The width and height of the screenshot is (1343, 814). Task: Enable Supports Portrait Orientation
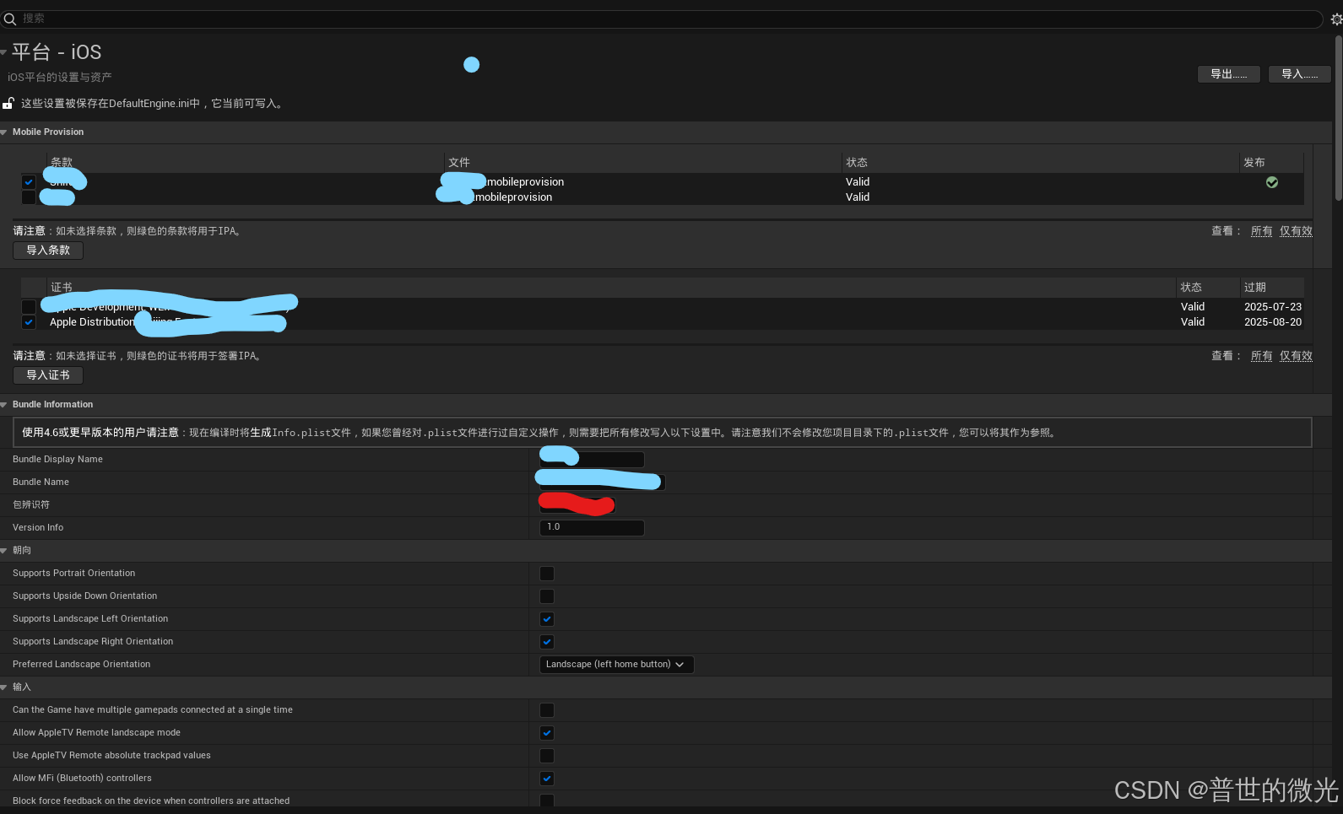coord(547,574)
